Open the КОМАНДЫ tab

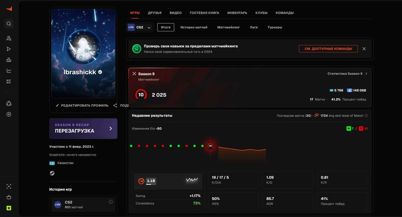tap(285, 13)
